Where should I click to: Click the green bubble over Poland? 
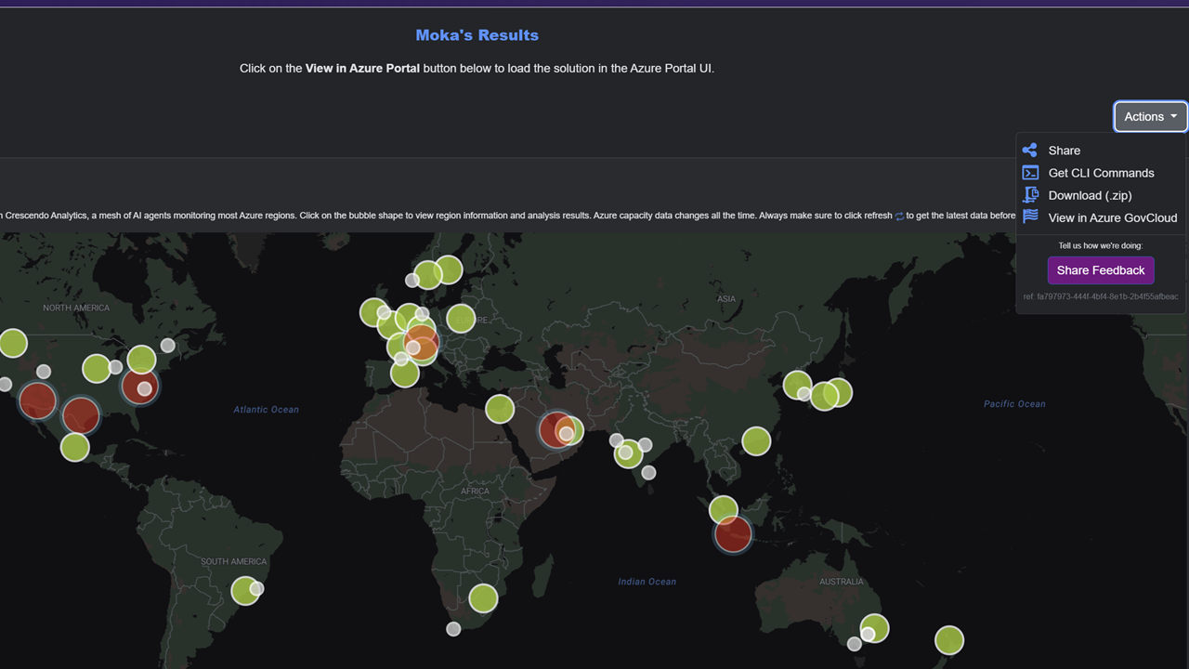point(461,318)
